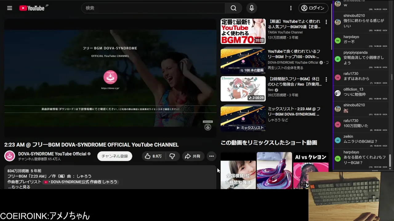Open the AI vs クレヨン short
The width and height of the screenshot is (394, 221).
tap(311, 170)
